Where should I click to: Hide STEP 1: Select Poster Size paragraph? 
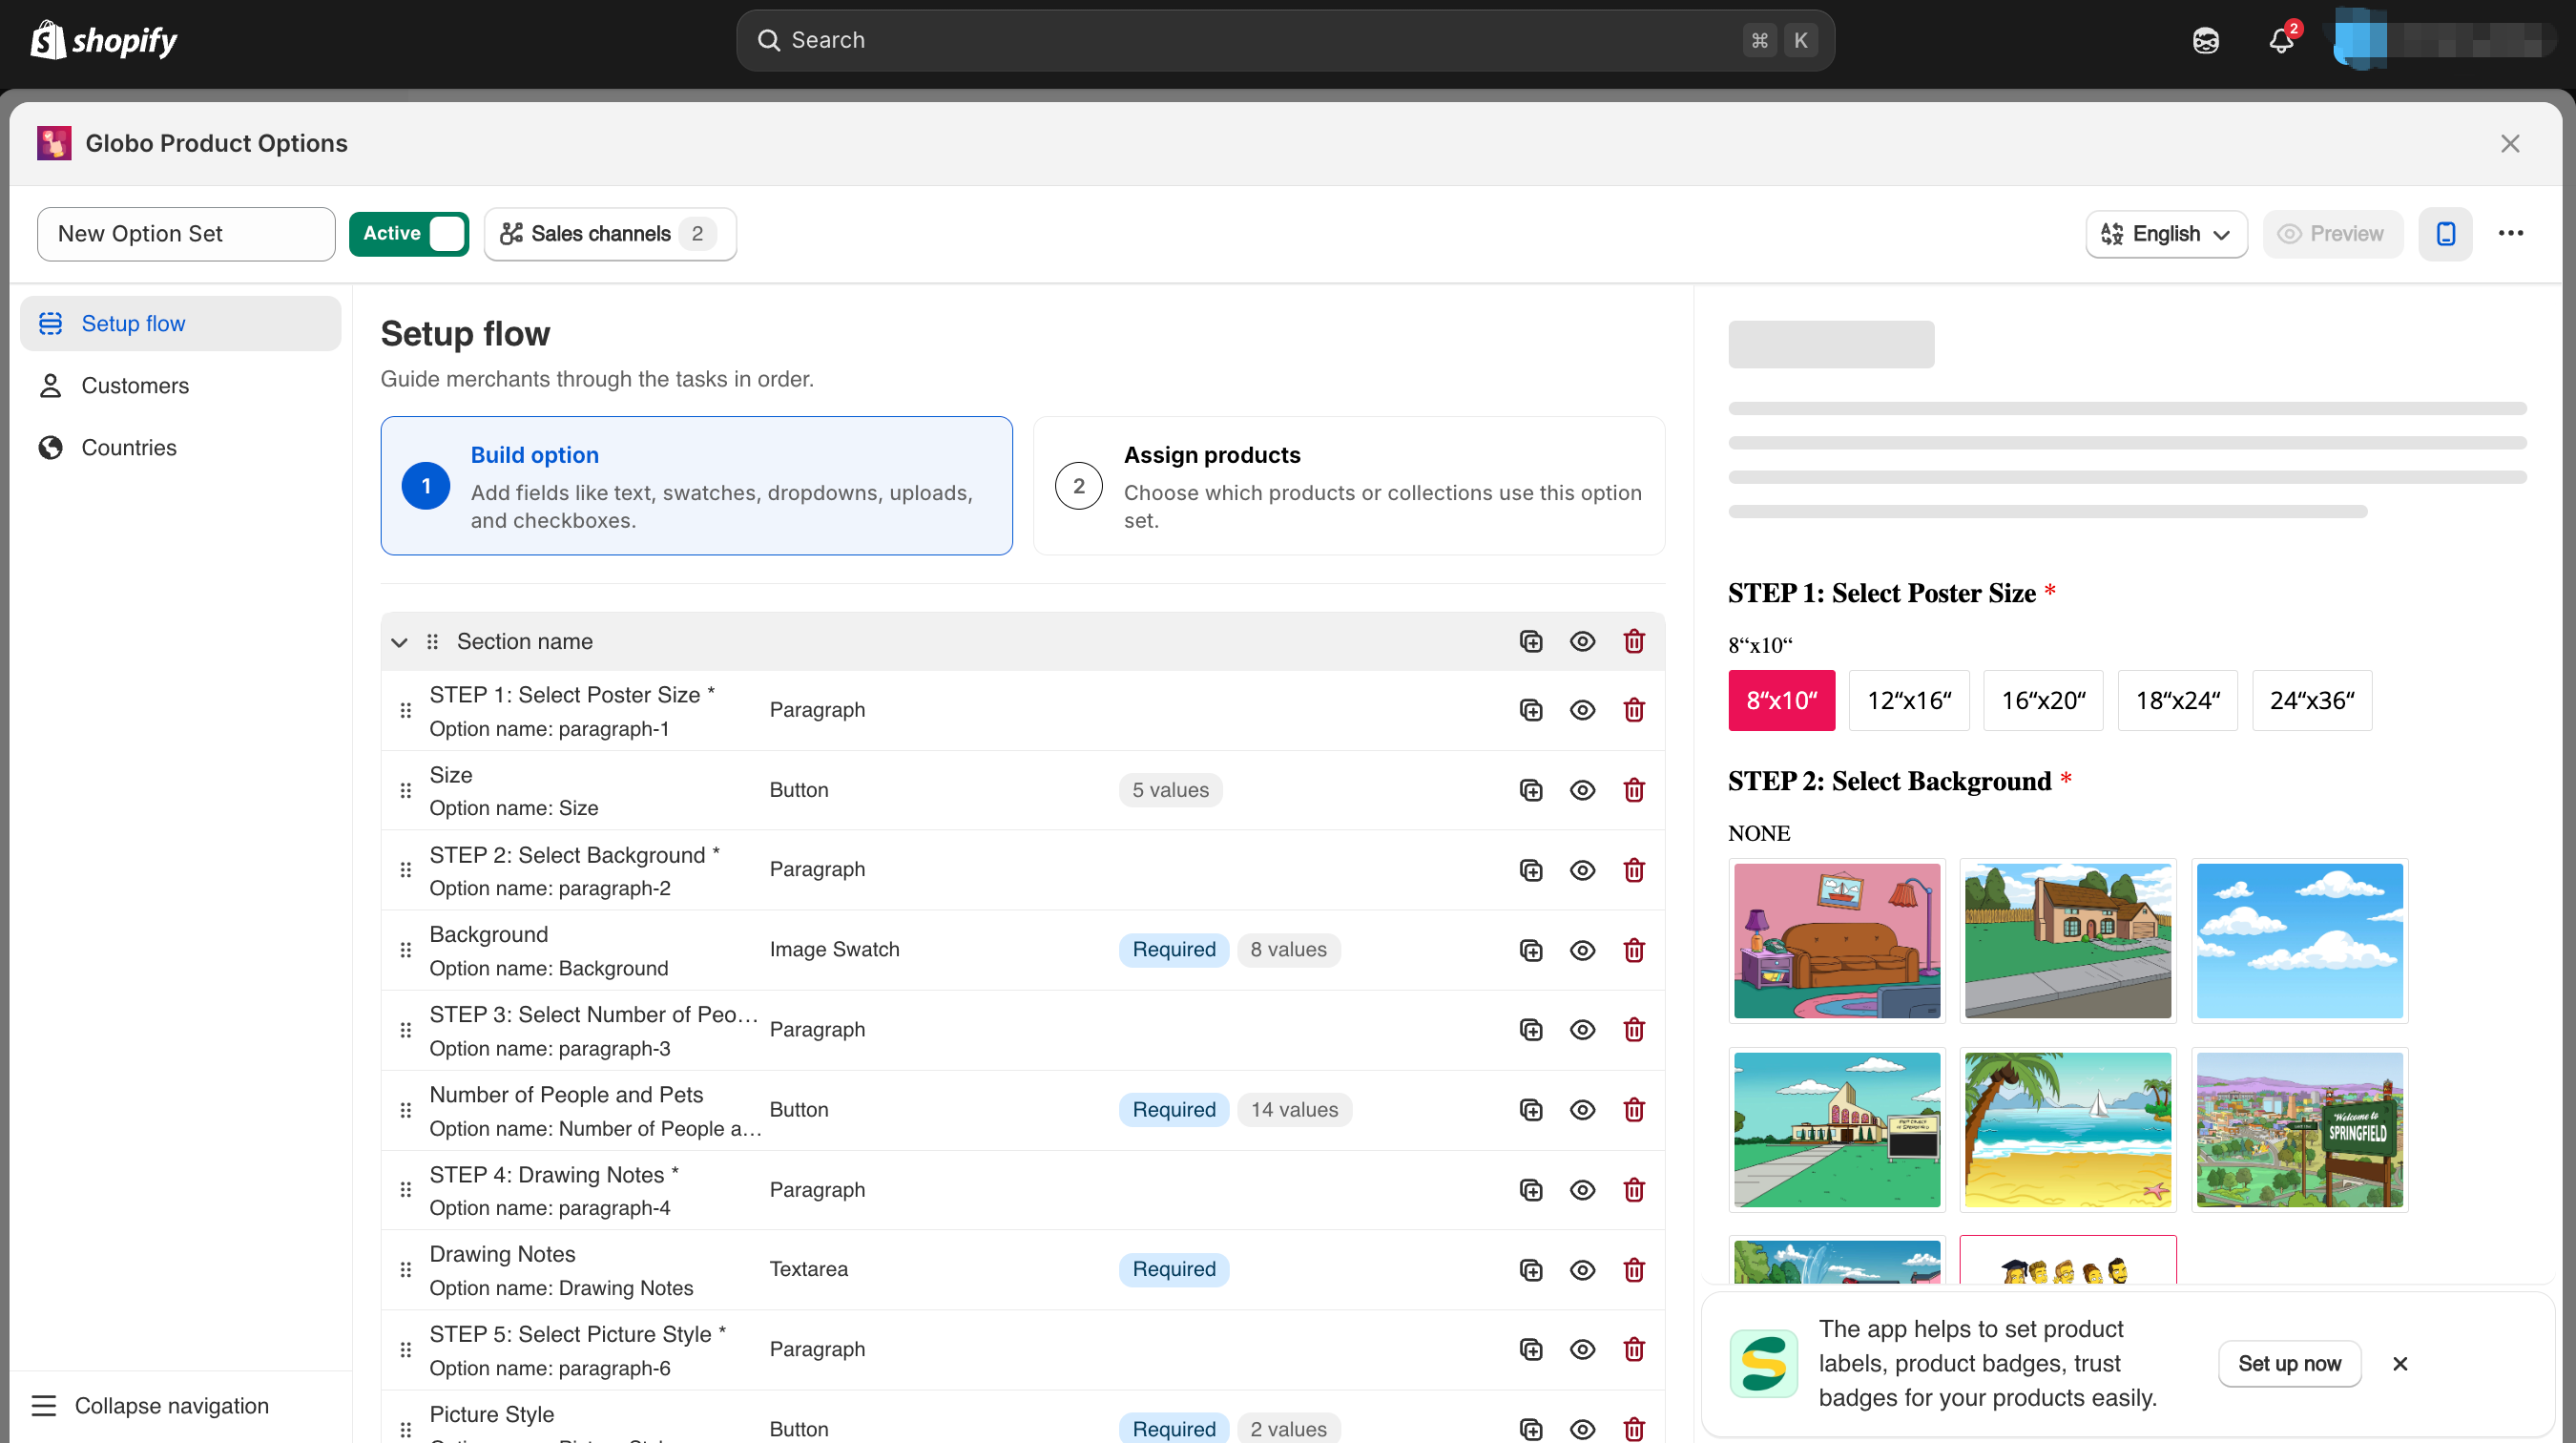pyautogui.click(x=1582, y=710)
